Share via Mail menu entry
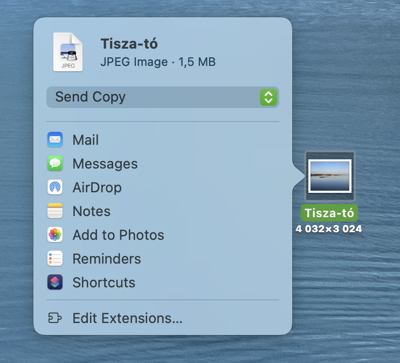Screen dimensions: 400x363 (x=163, y=139)
